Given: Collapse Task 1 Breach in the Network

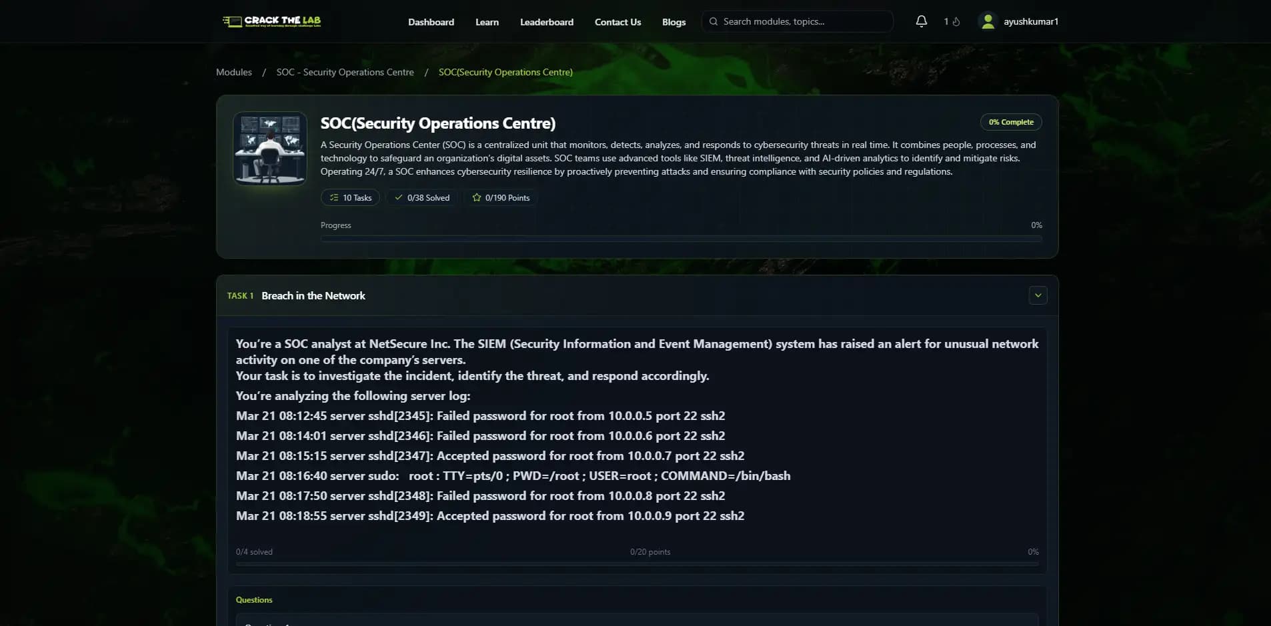Looking at the screenshot, I should coord(1037,295).
